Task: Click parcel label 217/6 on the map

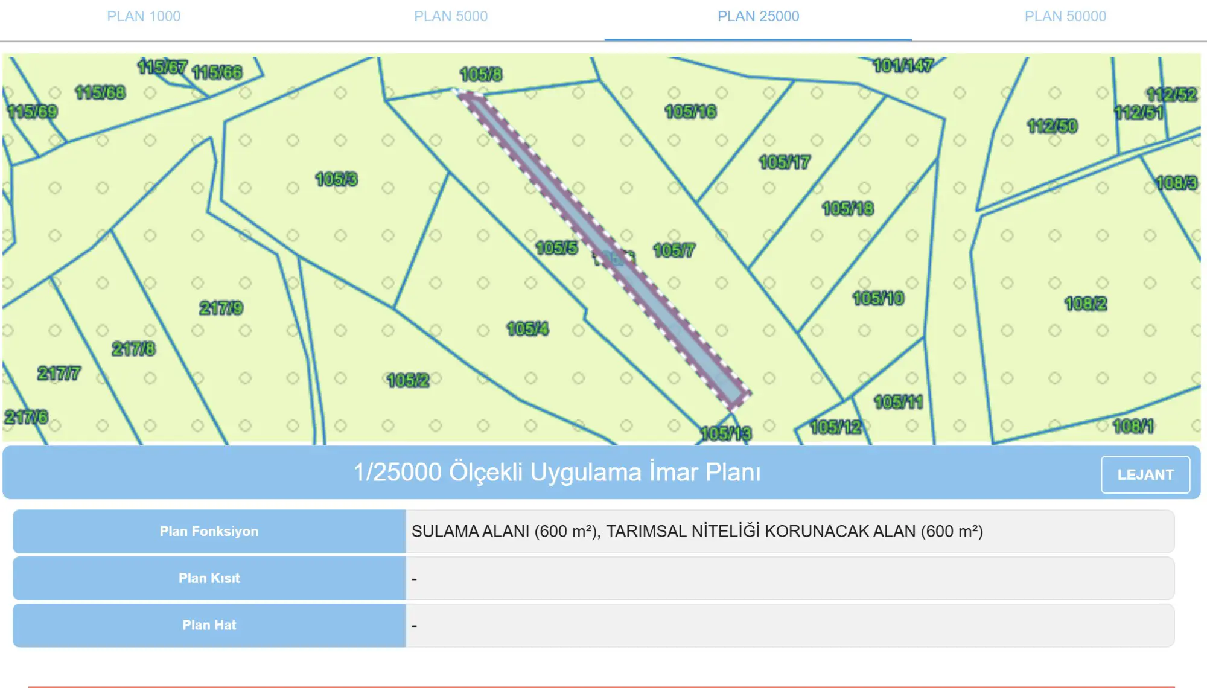Action: coord(26,417)
